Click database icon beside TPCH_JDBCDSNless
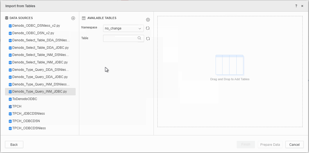 point(10,114)
